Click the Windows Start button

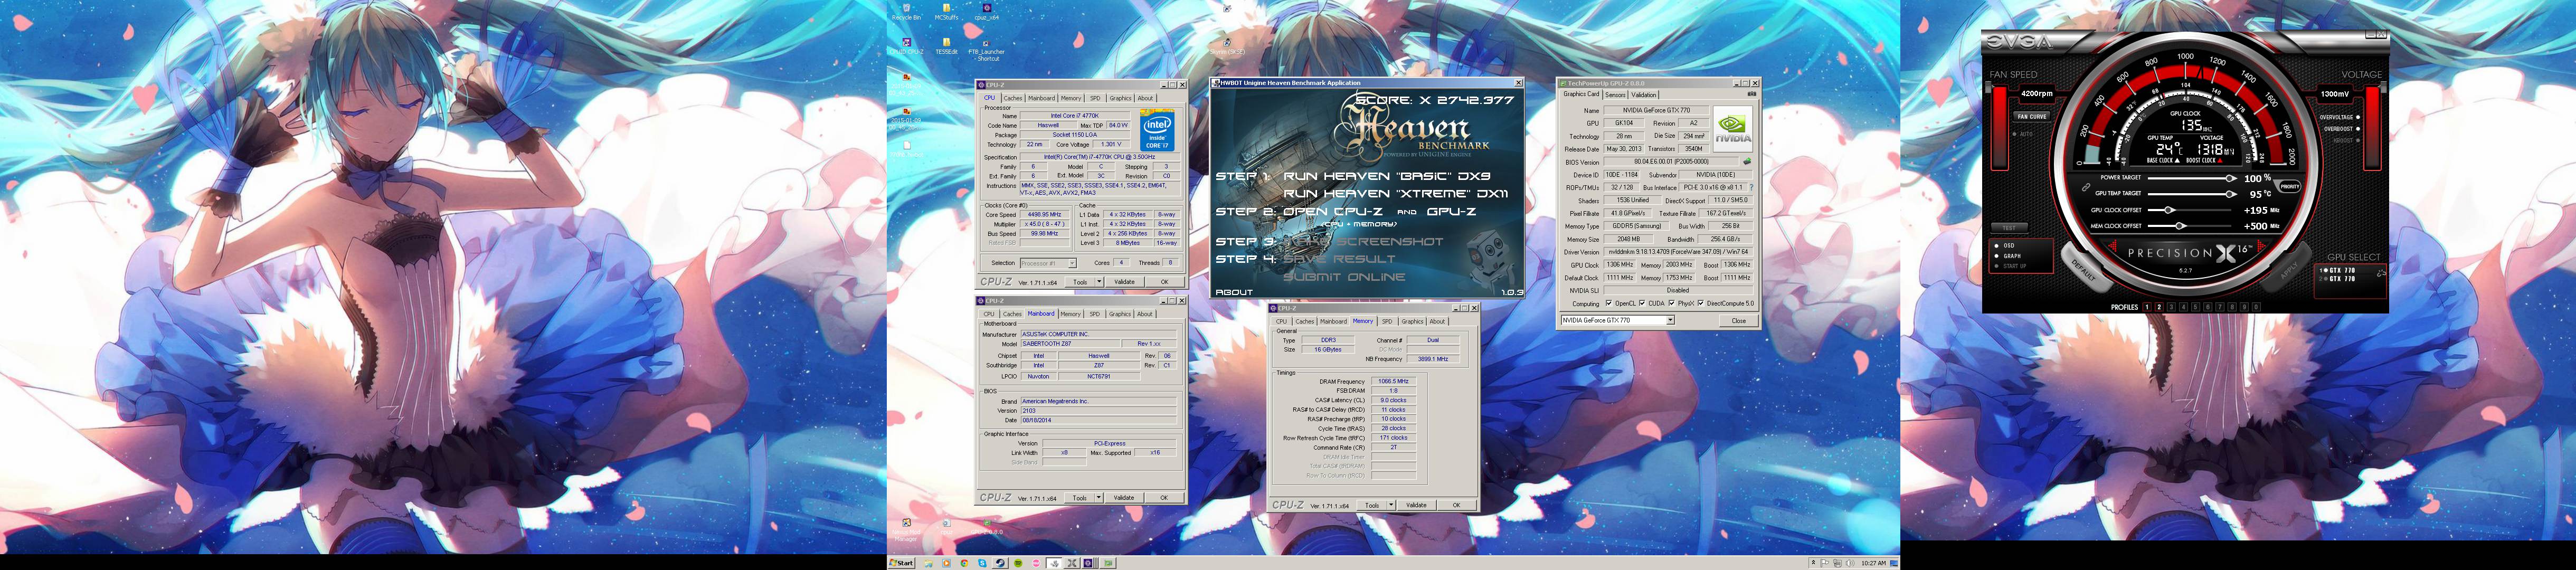pos(902,563)
